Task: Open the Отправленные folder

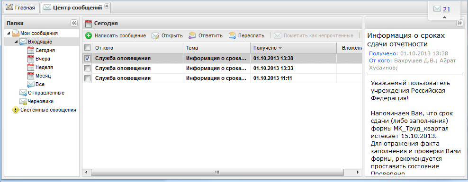Action: click(x=46, y=93)
